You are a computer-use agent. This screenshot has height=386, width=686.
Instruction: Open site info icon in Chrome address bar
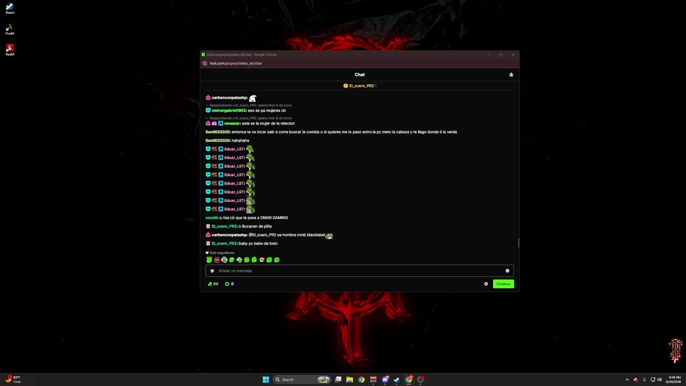coord(204,63)
